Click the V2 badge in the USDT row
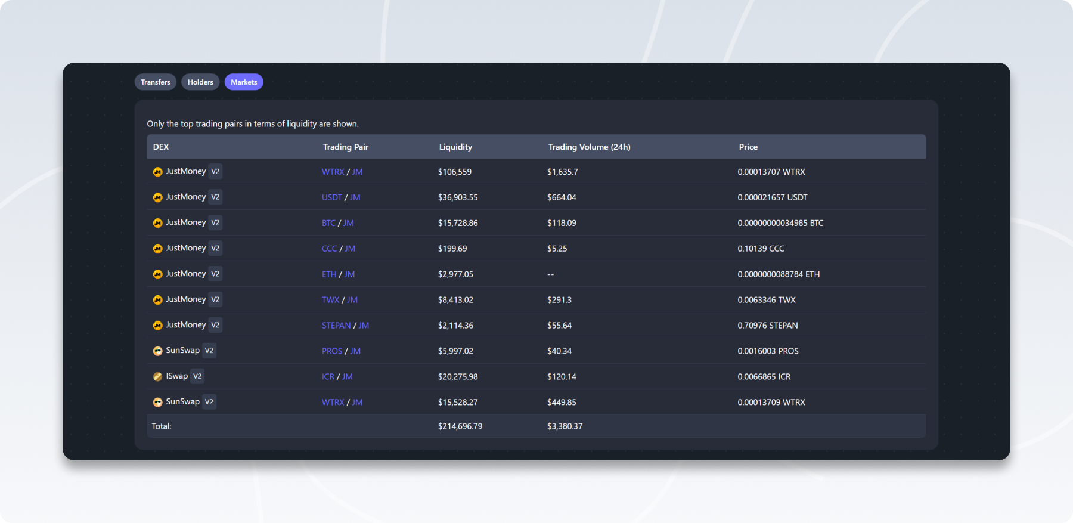The height and width of the screenshot is (523, 1073). coord(215,197)
